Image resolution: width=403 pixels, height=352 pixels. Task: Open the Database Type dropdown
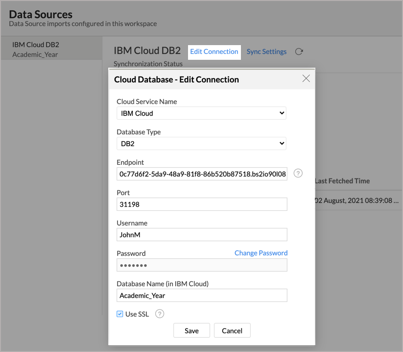click(201, 144)
